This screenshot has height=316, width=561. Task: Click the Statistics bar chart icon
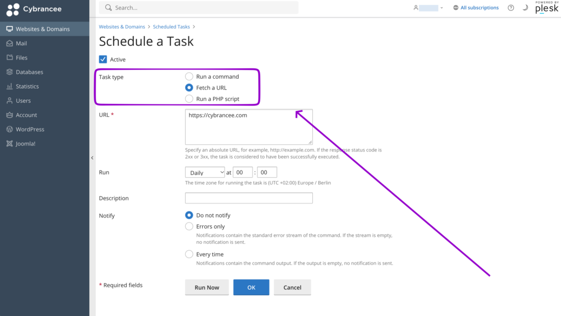point(10,86)
